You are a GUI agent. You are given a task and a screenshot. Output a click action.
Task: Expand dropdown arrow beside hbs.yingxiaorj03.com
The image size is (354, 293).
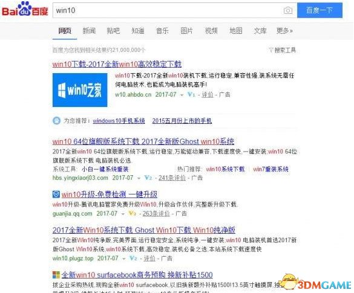pos(139,178)
